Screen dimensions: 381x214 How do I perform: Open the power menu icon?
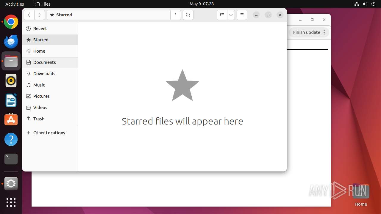click(x=374, y=4)
